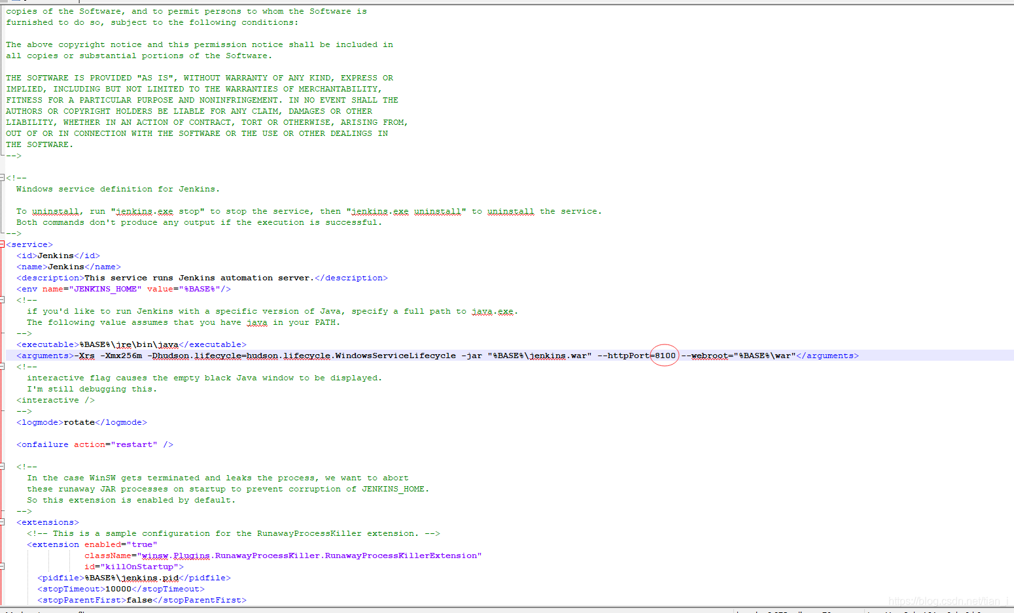This screenshot has height=613, width=1014.
Task: Collapse the 'Windows service definition' comment fold
Action: (2, 178)
